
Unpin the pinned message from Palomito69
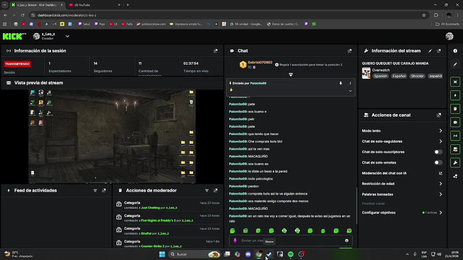pos(340,83)
